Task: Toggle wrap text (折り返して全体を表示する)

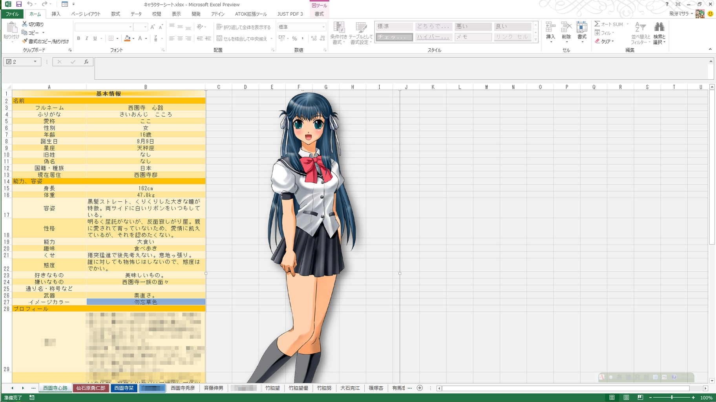Action: (243, 27)
